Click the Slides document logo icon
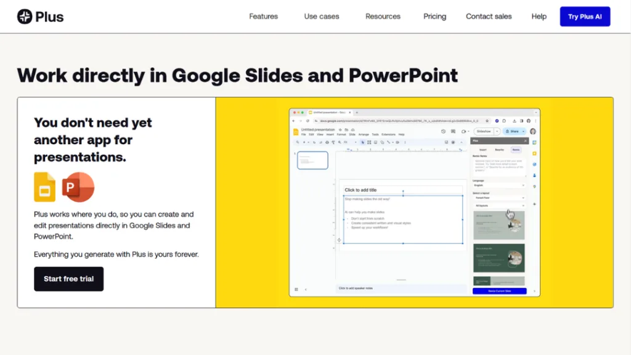The width and height of the screenshot is (631, 355). point(296,132)
